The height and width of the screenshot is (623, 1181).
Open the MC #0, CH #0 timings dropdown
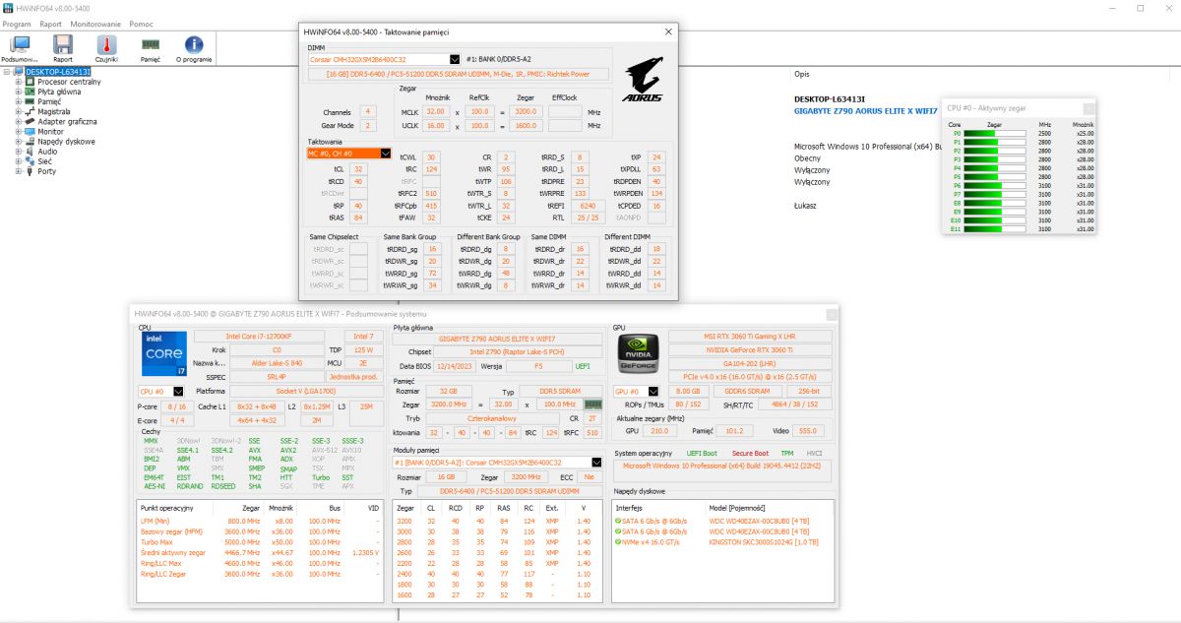(387, 154)
